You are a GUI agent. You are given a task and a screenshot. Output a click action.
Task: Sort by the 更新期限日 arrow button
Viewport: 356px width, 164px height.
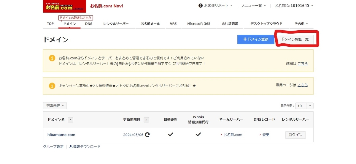point(146,119)
